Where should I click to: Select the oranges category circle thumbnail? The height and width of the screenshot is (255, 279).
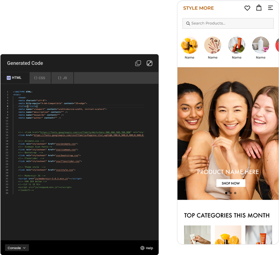(x=189, y=45)
